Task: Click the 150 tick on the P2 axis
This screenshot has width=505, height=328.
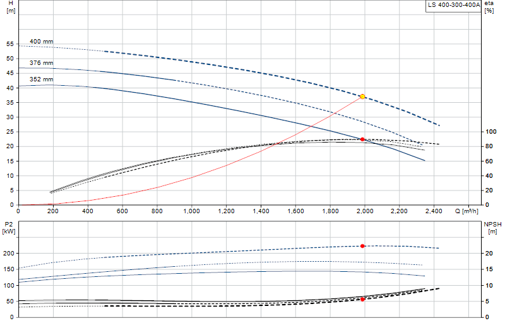Action: (9, 269)
